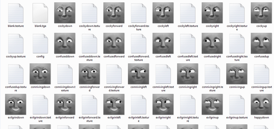The height and width of the screenshot is (129, 274).
Task: Select the connivingup.texture document icon
Action: (261, 74)
